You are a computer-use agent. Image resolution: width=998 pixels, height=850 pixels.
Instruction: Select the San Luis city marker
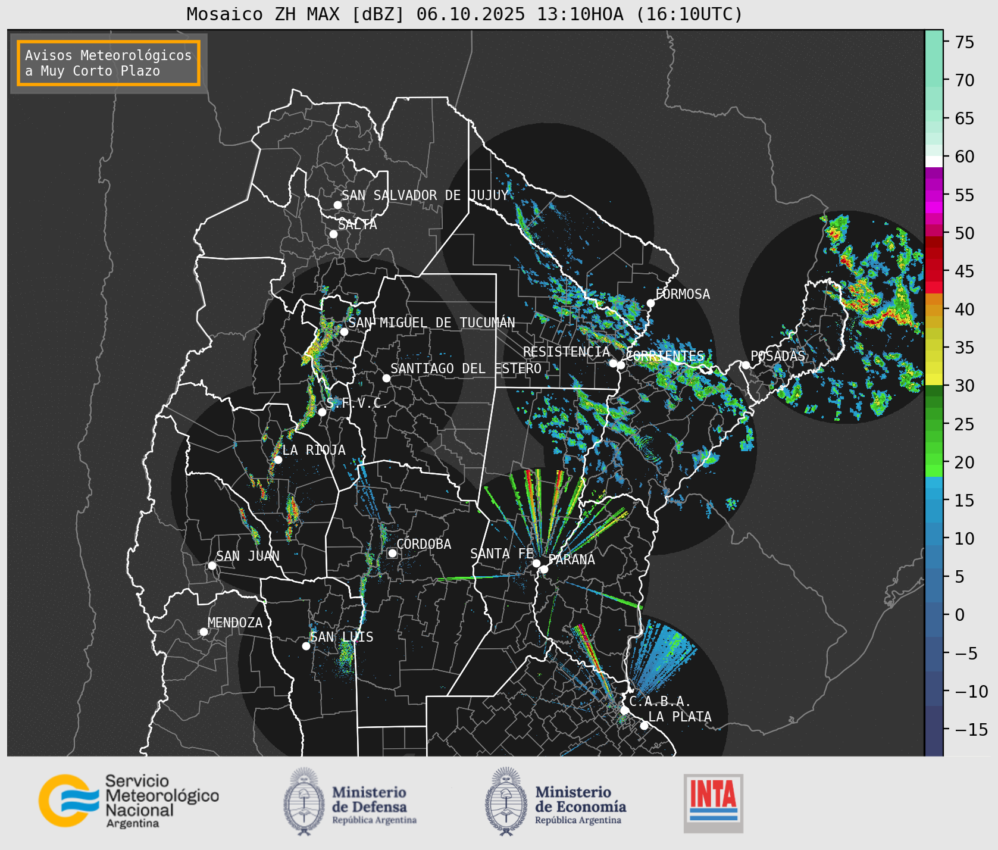[306, 646]
